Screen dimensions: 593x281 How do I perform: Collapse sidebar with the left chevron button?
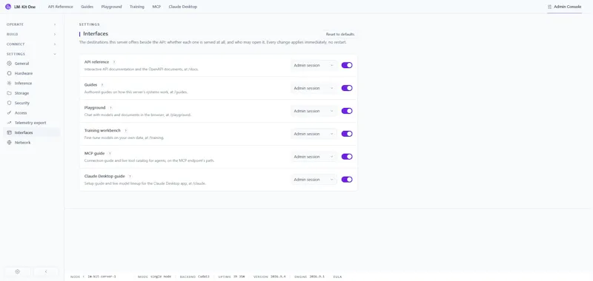pyautogui.click(x=46, y=271)
